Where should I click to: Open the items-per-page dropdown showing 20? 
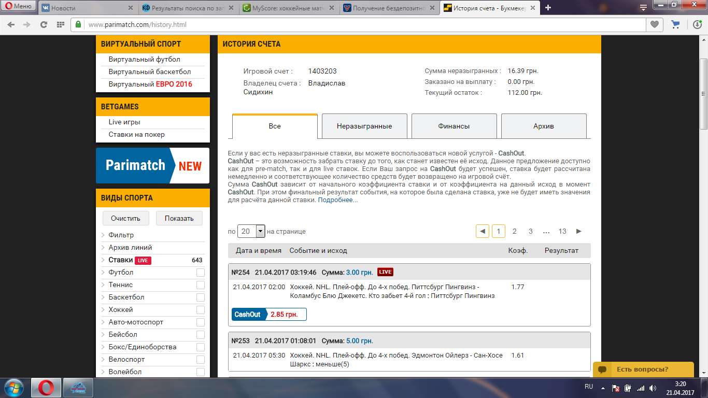pos(251,231)
